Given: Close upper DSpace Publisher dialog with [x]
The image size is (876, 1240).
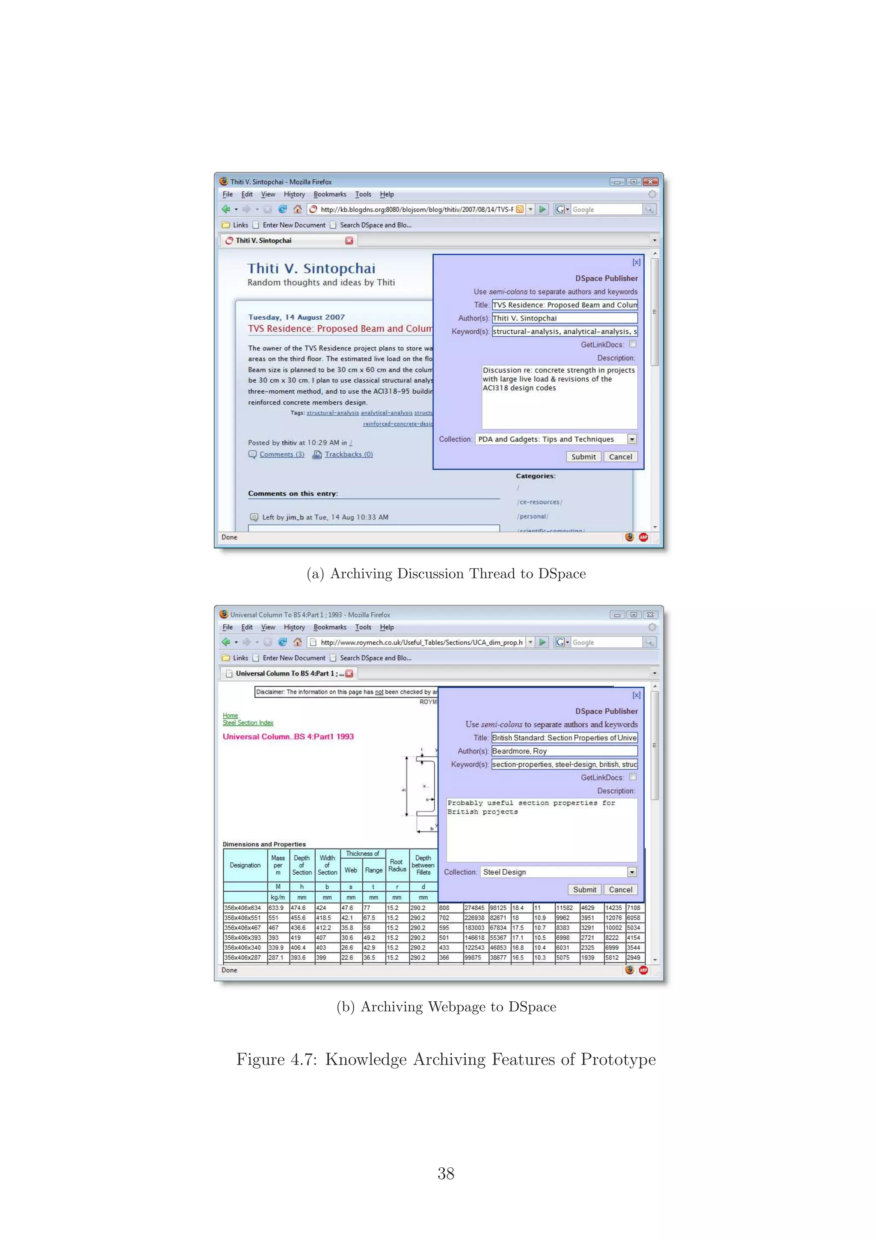Looking at the screenshot, I should [x=636, y=262].
